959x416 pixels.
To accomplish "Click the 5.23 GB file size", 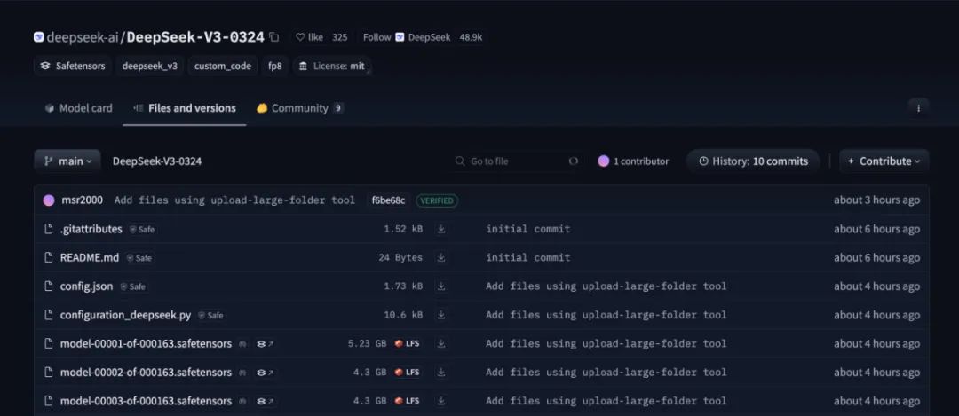I will click(x=367, y=344).
